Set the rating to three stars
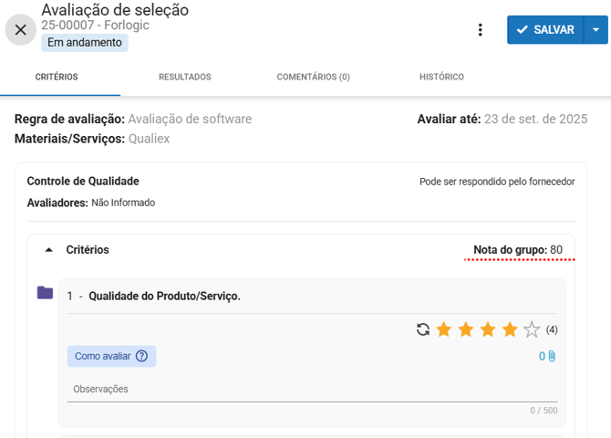This screenshot has height=438, width=611. click(488, 329)
